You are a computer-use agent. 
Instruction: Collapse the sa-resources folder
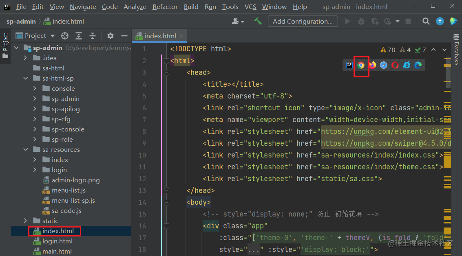pyautogui.click(x=26, y=149)
